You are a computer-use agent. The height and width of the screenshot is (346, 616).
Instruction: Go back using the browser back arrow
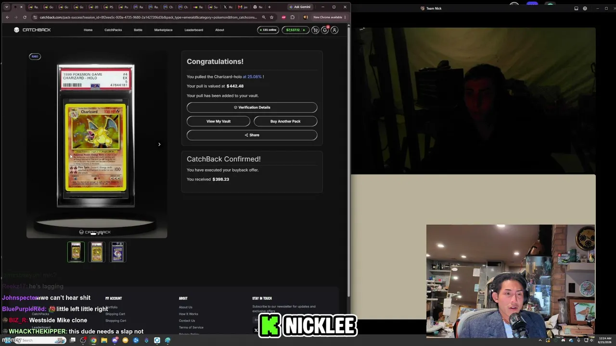pos(7,17)
